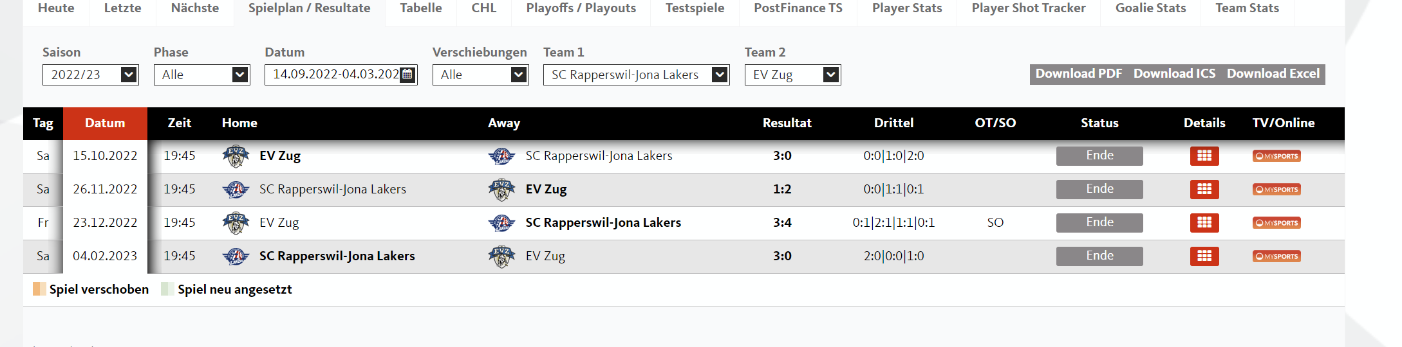
Task: Open details grid icon for 23.12.2022 game
Action: [x=1204, y=222]
